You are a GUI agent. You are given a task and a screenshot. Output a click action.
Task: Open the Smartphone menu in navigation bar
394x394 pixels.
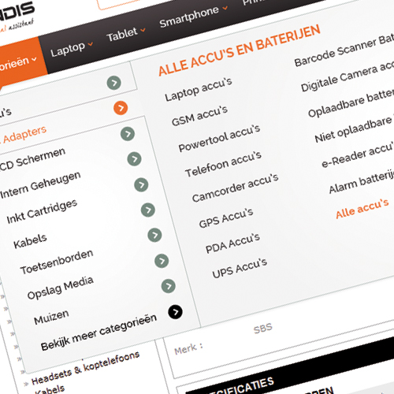[189, 17]
